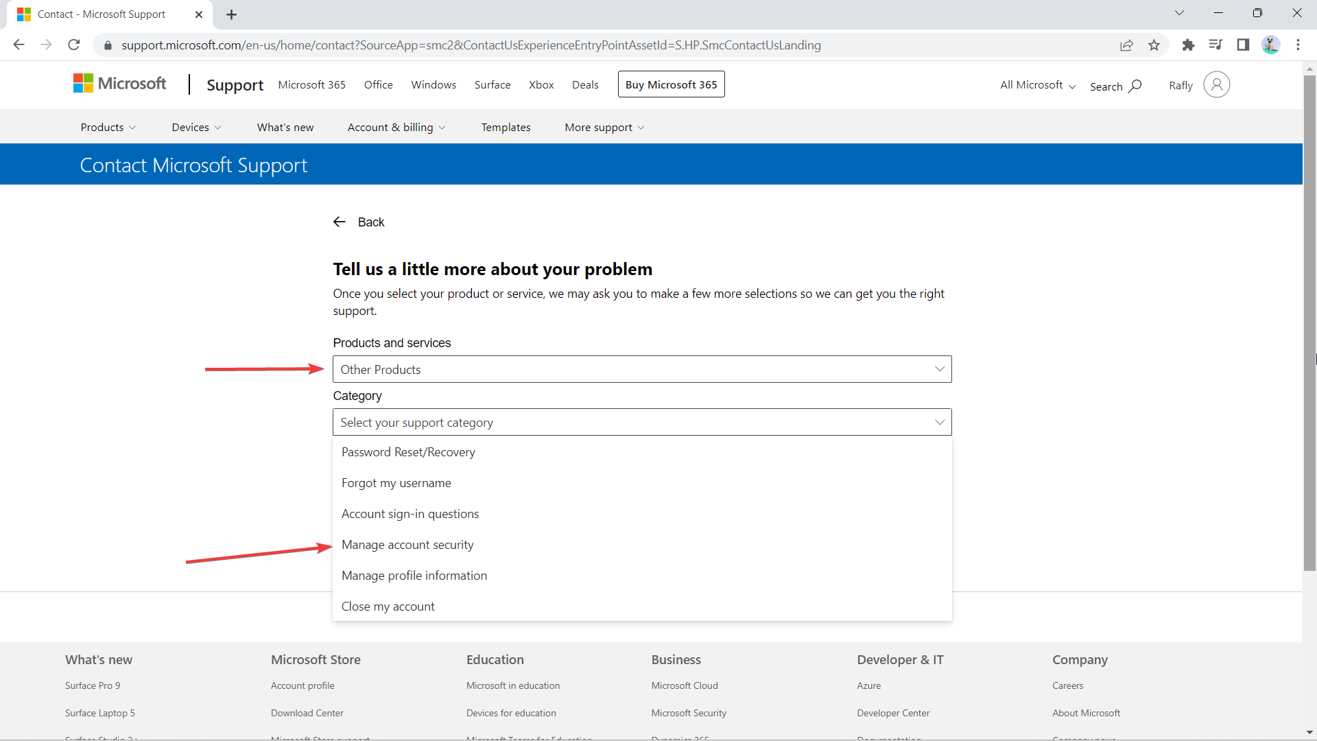Screen dimensions: 1317x741
Task: Click the share page icon
Action: (1126, 45)
